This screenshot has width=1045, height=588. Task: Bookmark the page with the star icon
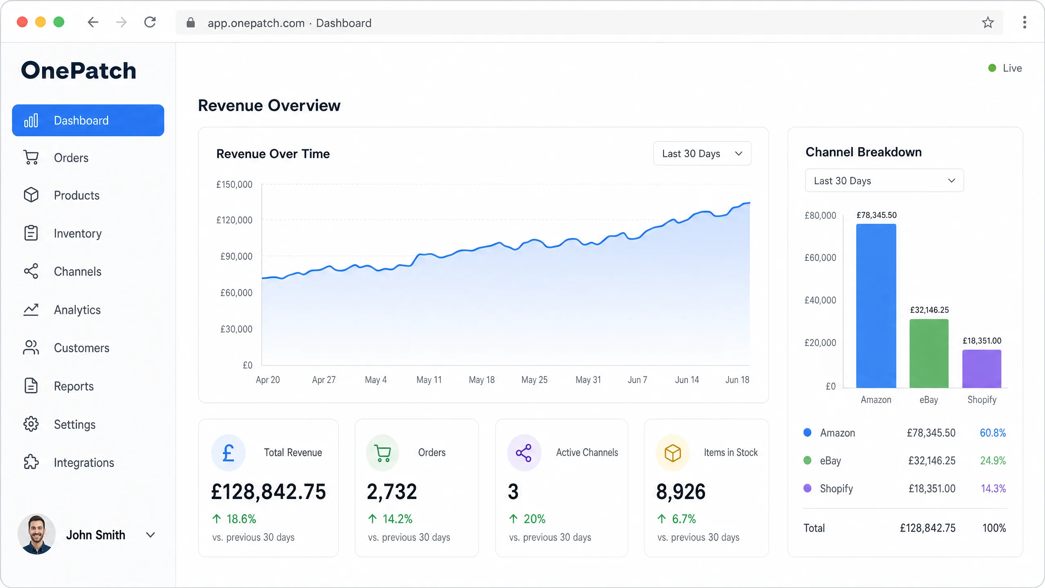tap(988, 22)
